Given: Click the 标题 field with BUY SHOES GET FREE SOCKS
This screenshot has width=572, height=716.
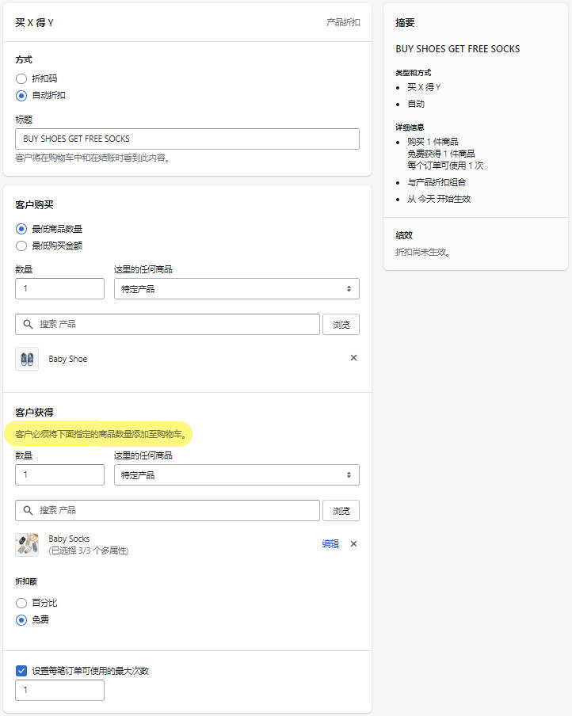Looking at the screenshot, I should pos(187,139).
